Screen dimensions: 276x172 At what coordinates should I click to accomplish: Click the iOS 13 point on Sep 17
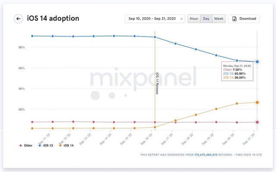click(176, 43)
